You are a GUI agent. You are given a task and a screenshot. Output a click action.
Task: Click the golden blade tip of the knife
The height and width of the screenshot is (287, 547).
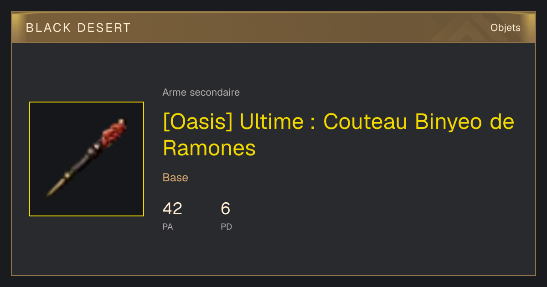tap(54, 189)
